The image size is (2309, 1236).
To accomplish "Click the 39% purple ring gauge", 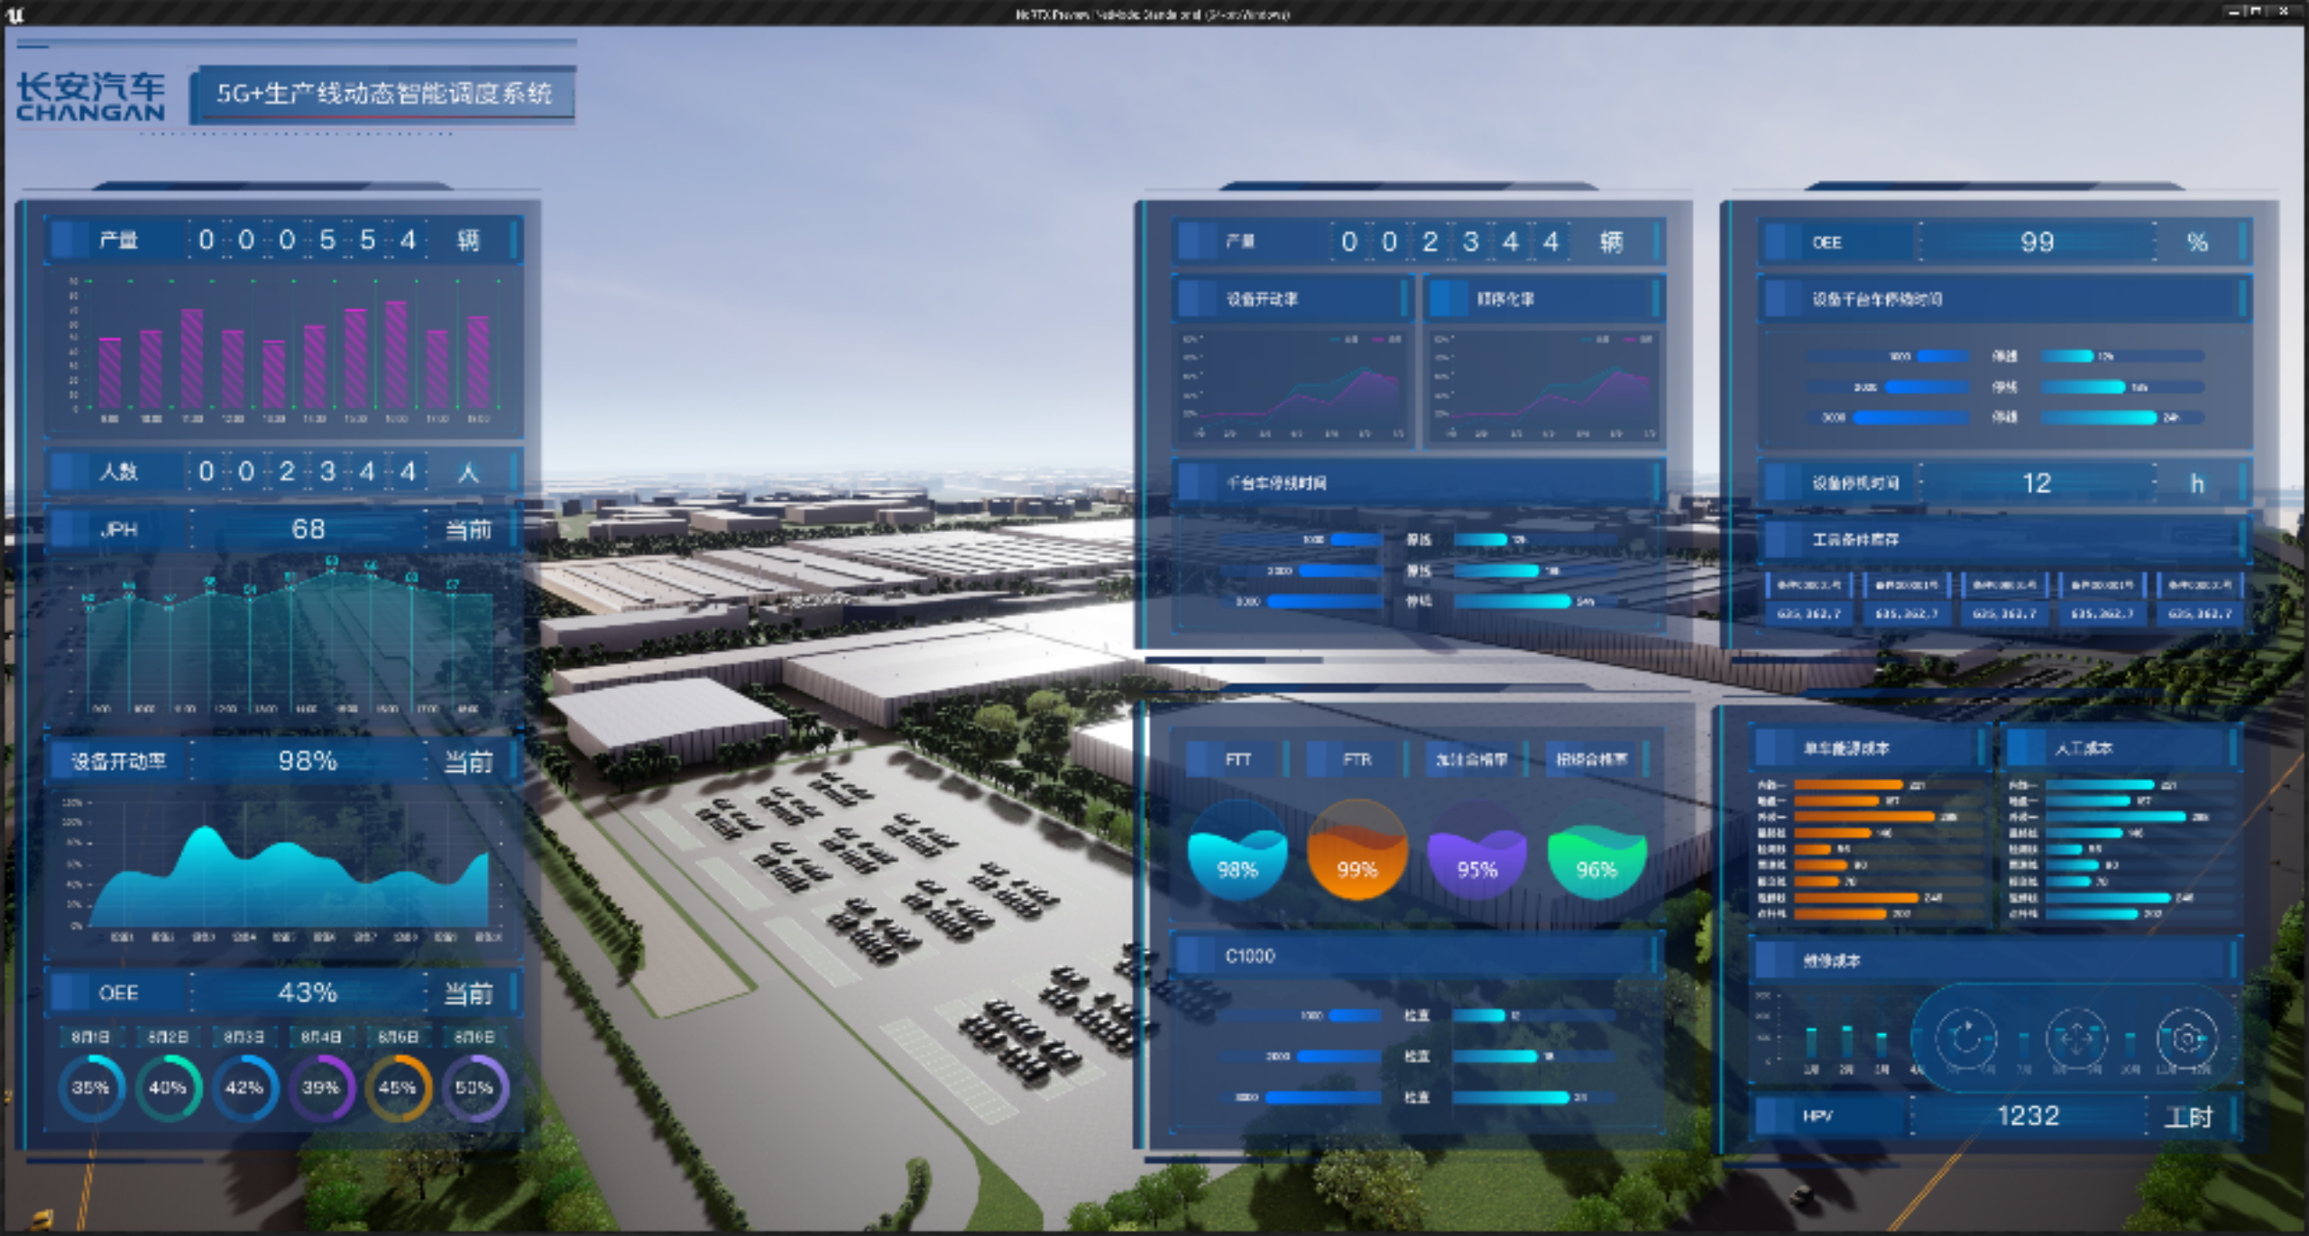I will pyautogui.click(x=321, y=1088).
